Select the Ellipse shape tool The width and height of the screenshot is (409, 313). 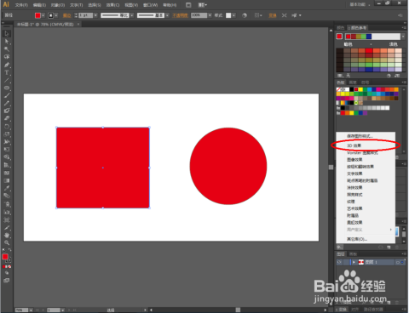point(7,88)
